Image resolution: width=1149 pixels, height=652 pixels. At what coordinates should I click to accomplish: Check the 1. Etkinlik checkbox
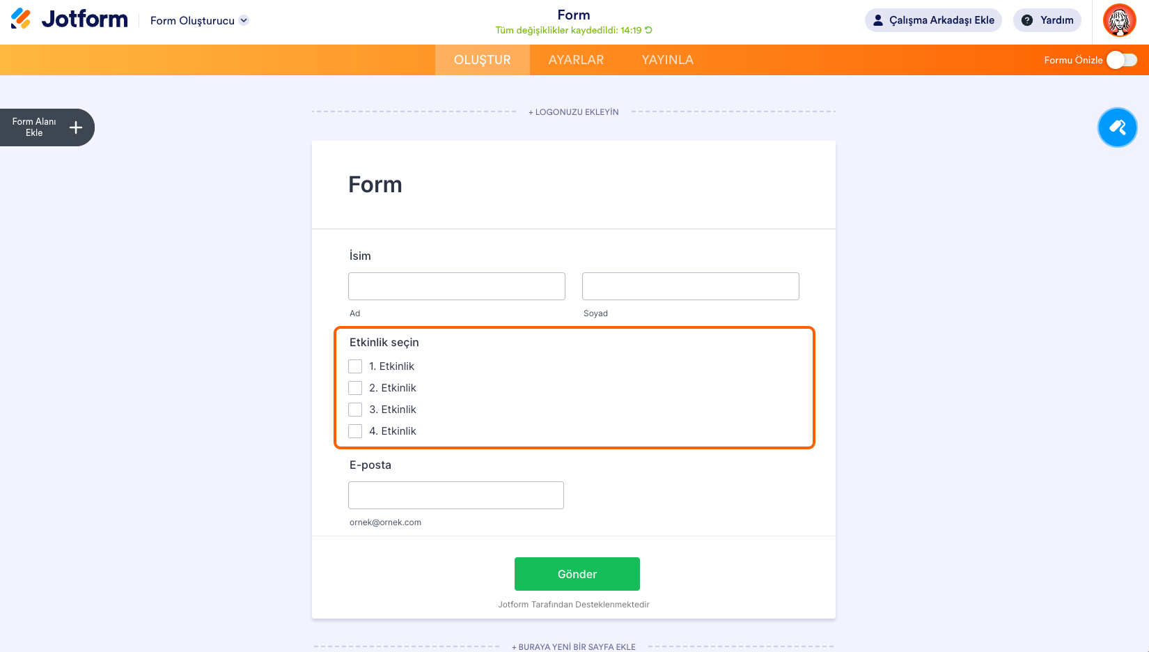(x=355, y=366)
